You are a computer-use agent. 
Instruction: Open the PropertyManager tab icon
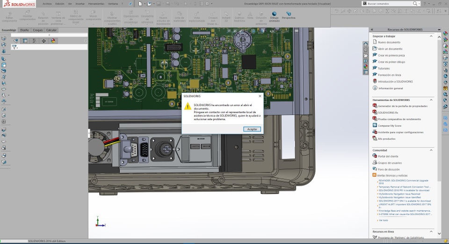25,41
